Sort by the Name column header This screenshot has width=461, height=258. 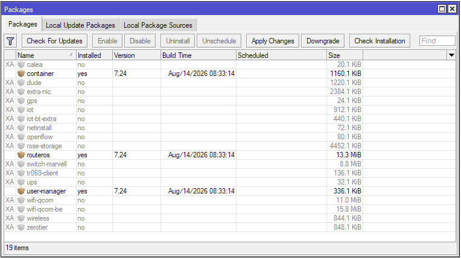point(46,55)
